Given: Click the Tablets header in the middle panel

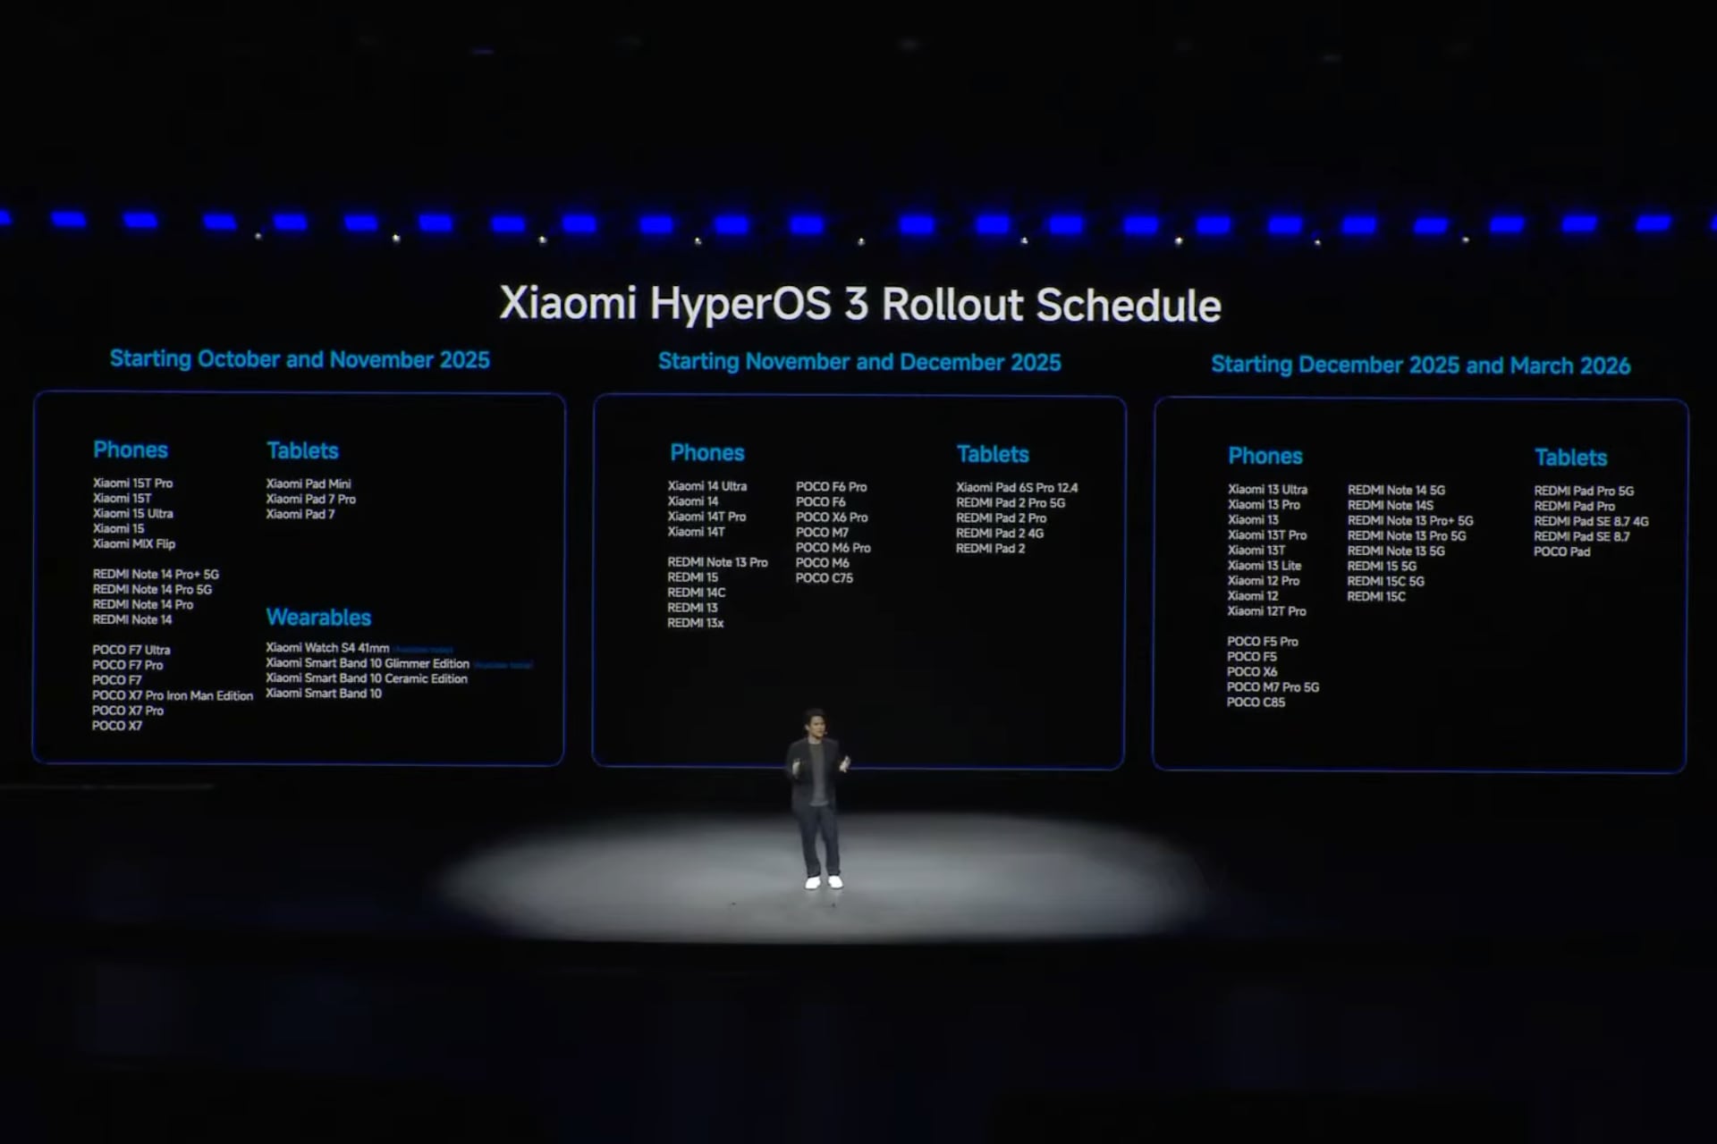Looking at the screenshot, I should [993, 454].
